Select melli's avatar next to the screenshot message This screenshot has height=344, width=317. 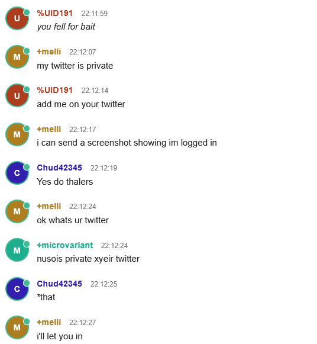[x=17, y=134]
